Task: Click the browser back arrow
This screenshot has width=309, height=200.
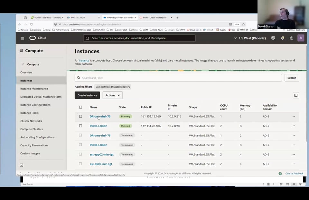Action: point(20,24)
